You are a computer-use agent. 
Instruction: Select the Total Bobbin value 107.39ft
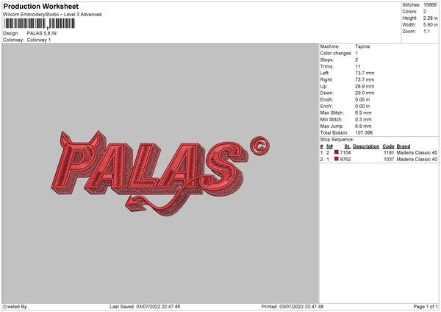click(x=364, y=132)
